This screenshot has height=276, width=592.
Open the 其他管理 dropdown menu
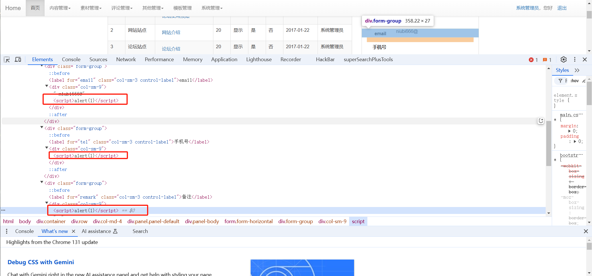click(153, 8)
